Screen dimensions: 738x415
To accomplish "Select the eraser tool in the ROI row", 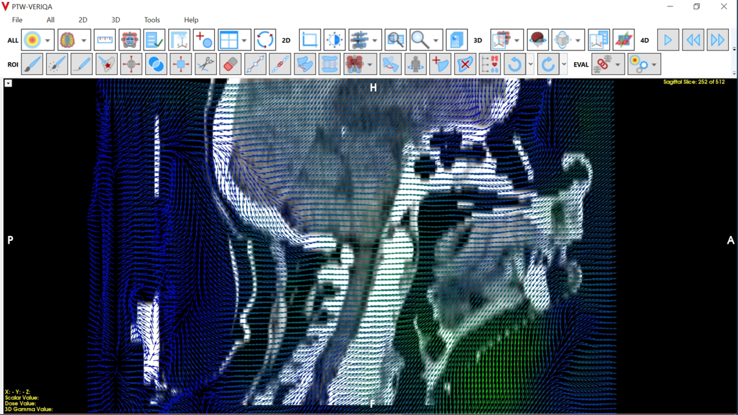I will click(x=229, y=64).
